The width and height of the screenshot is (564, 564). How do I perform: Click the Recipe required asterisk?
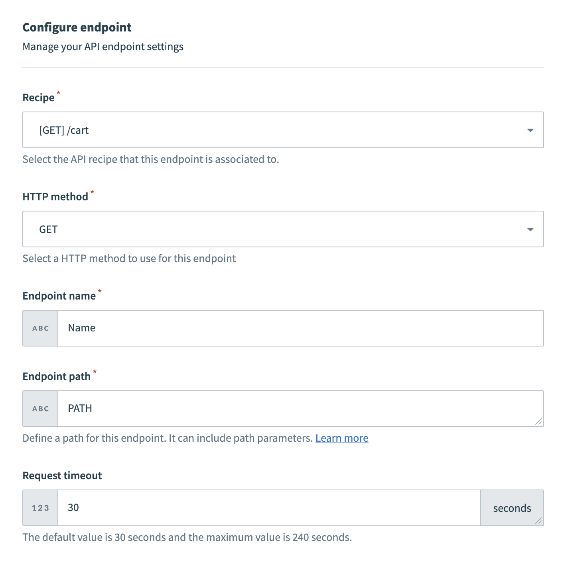(x=58, y=93)
